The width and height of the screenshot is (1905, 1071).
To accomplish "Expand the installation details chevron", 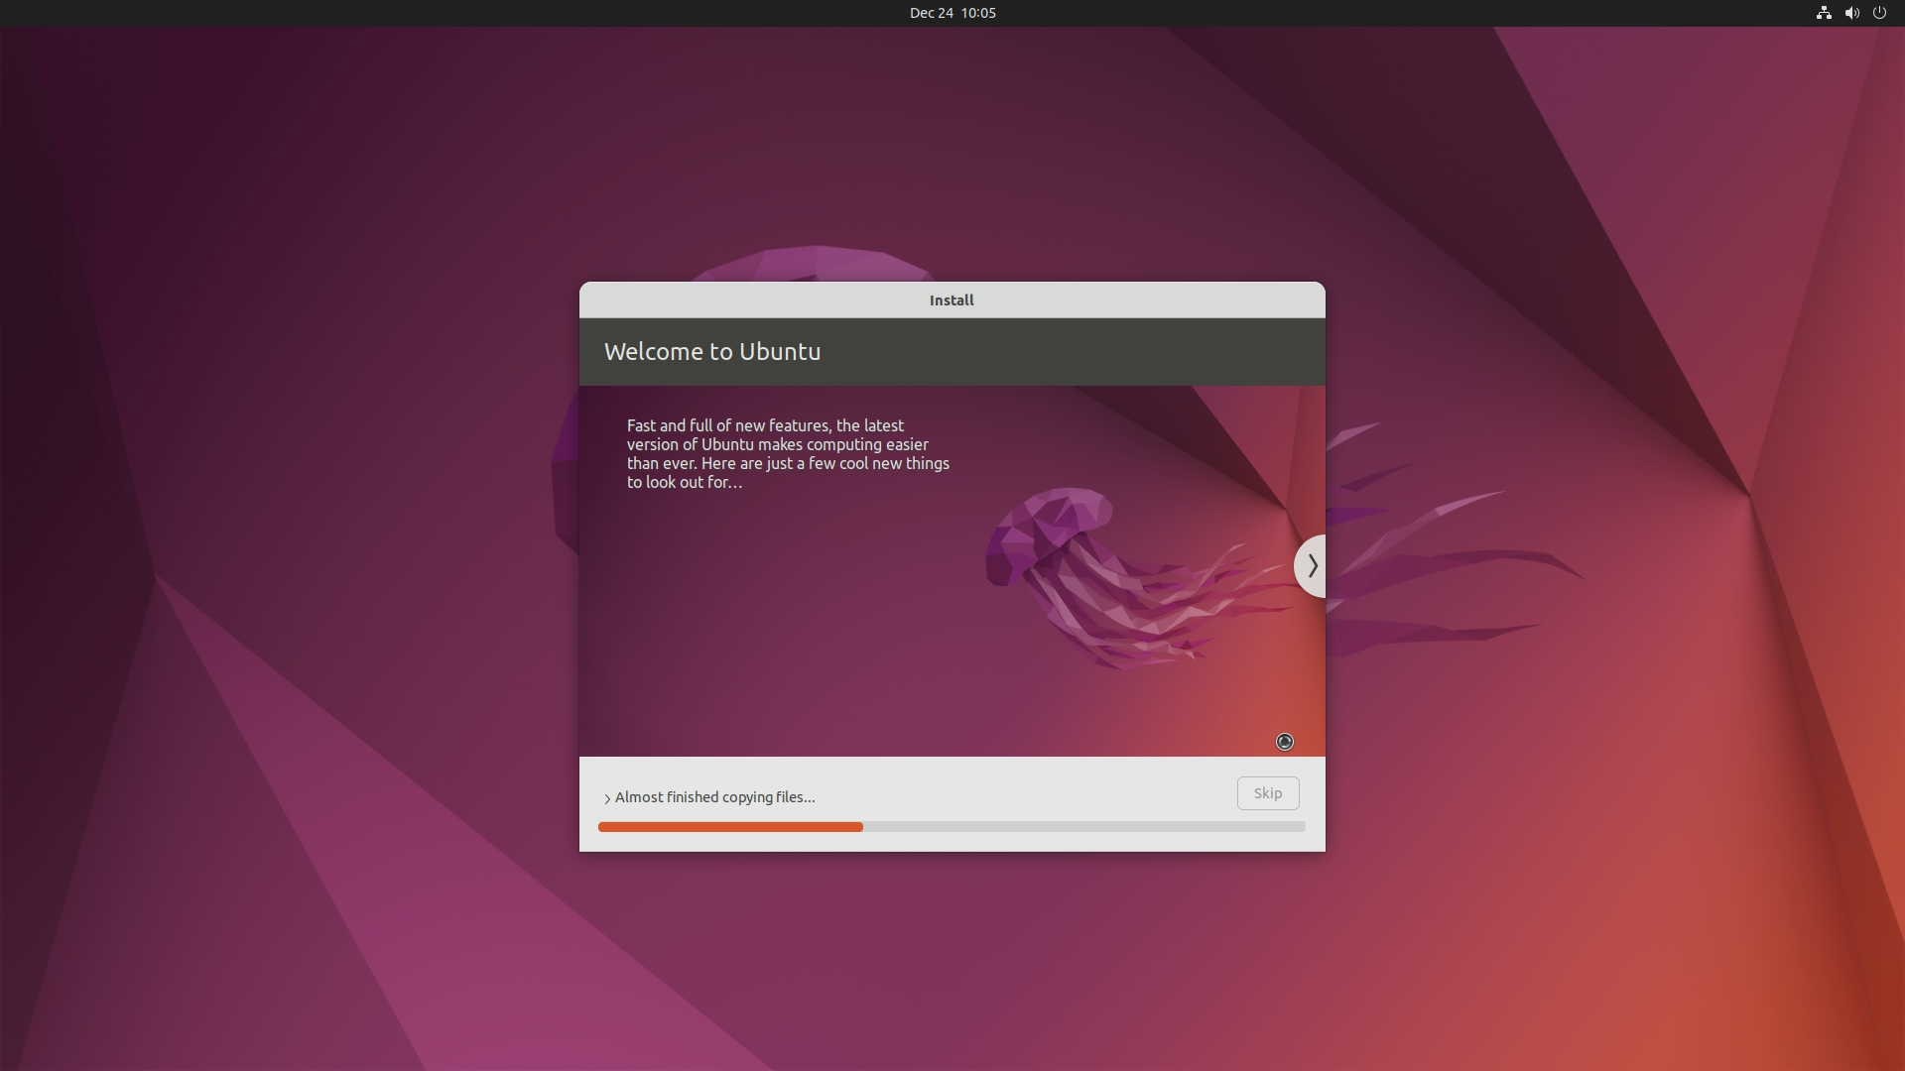I will pyautogui.click(x=607, y=798).
